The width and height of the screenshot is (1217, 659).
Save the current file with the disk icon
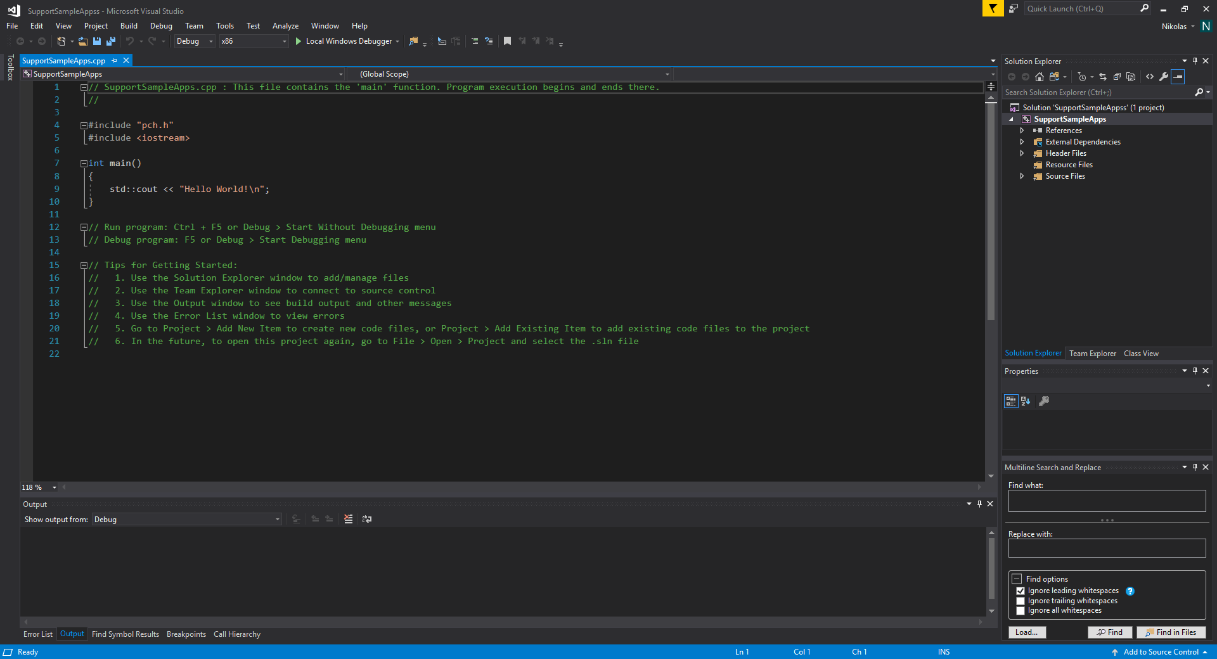click(97, 41)
